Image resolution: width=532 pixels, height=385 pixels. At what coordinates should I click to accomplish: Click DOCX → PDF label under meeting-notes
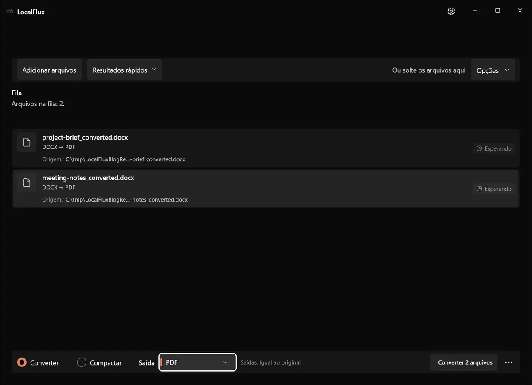(x=59, y=187)
